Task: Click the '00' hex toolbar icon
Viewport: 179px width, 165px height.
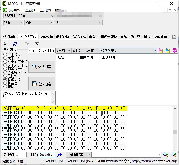Action: click(x=37, y=44)
